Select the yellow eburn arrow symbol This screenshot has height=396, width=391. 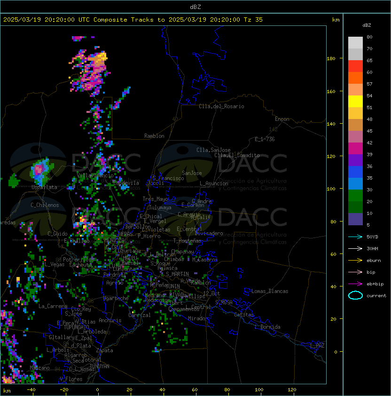pyautogui.click(x=355, y=261)
